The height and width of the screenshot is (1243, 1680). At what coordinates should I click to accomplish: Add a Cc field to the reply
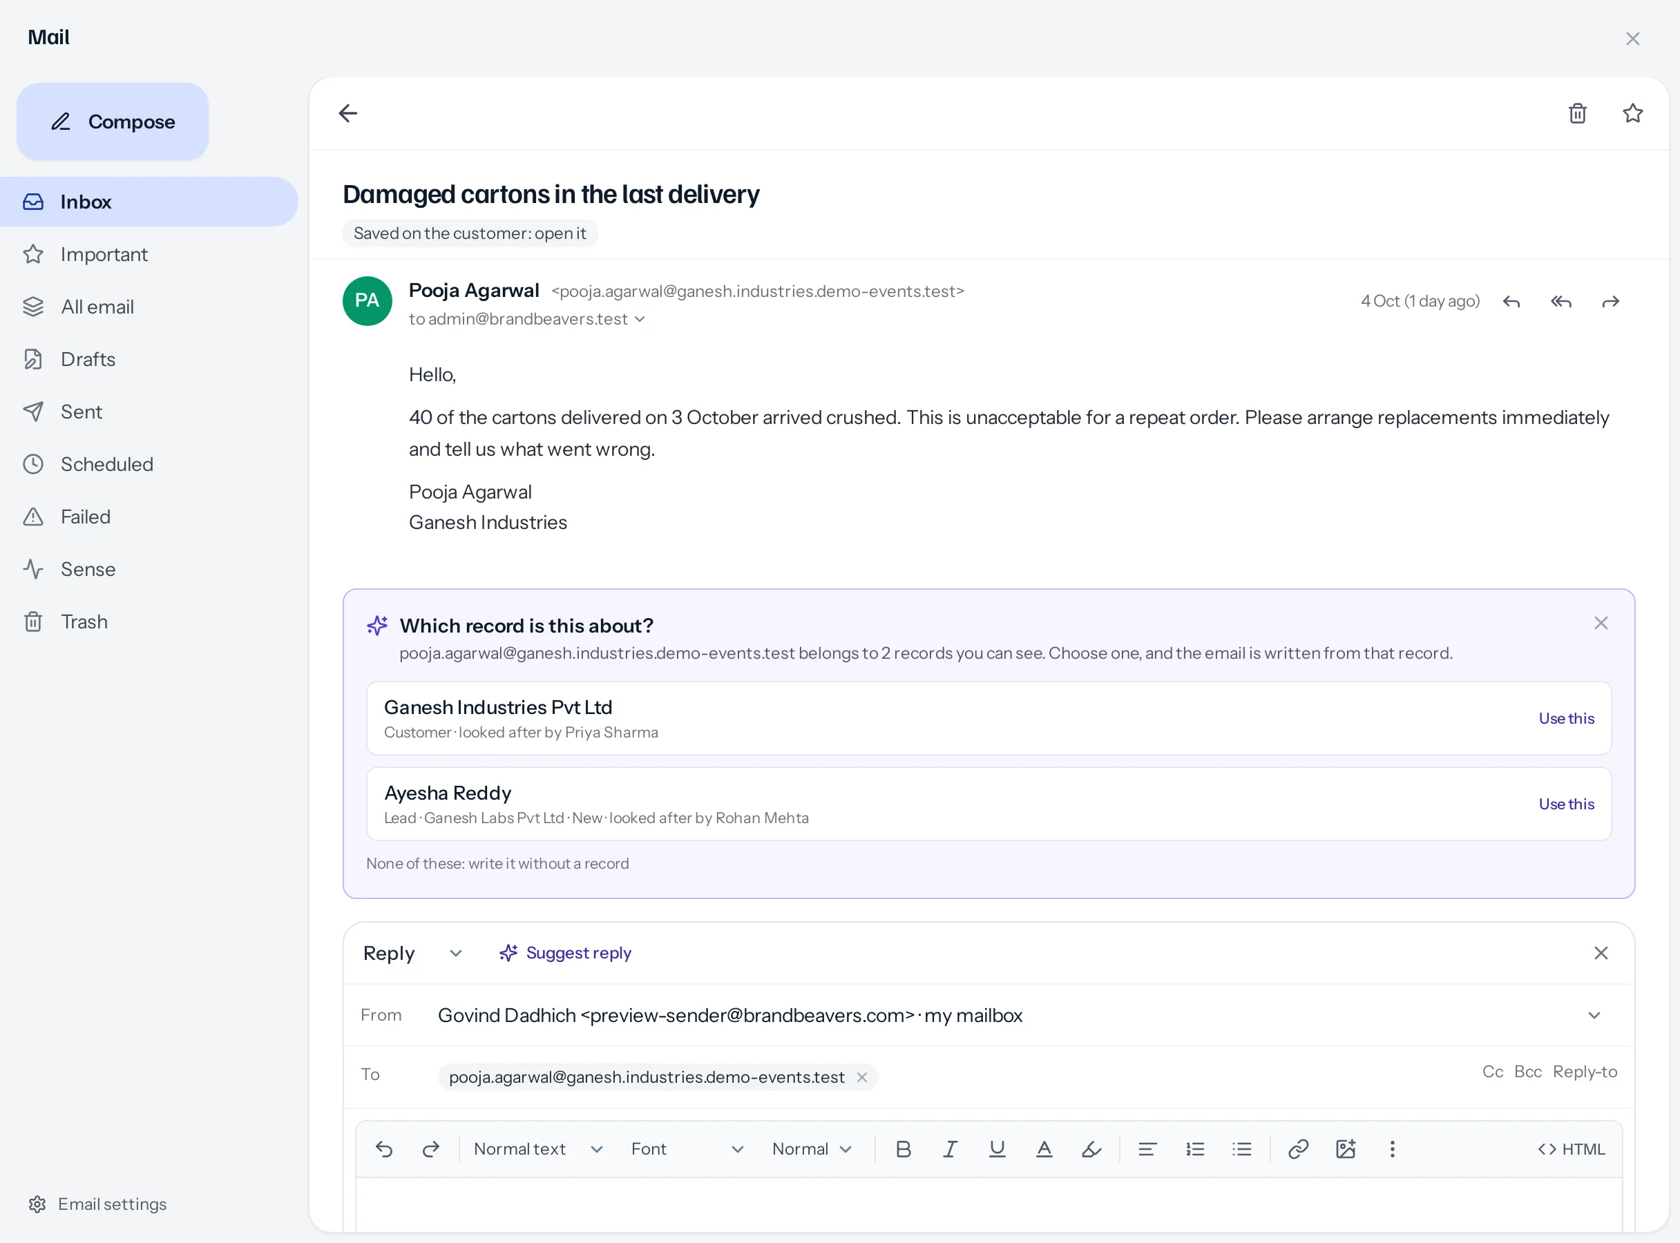pos(1493,1072)
